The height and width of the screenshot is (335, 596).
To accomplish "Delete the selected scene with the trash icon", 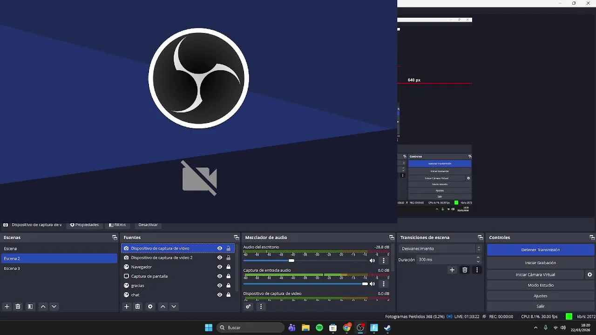I will [18, 307].
